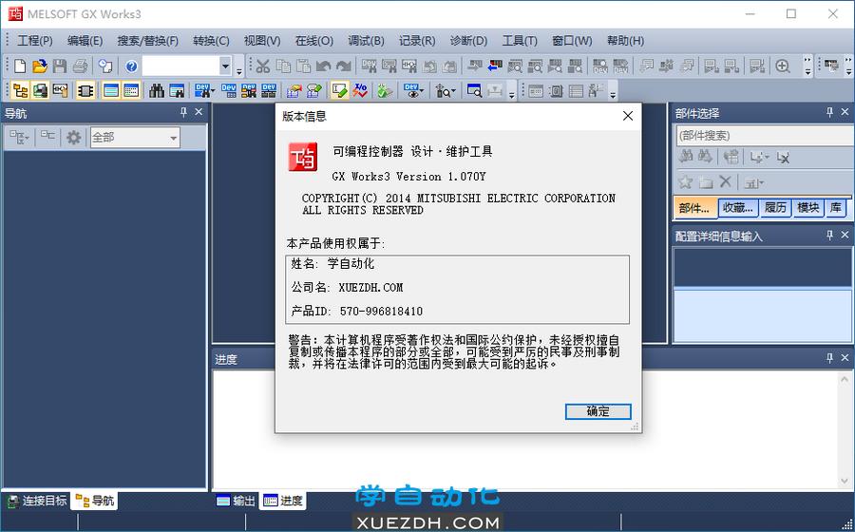Image resolution: width=855 pixels, height=532 pixels.
Task: Open the Dev eye monitor dropdown icon
Action: [414, 90]
